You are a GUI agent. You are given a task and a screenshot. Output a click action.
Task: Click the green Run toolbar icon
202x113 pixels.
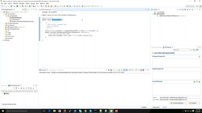coord(30,6)
